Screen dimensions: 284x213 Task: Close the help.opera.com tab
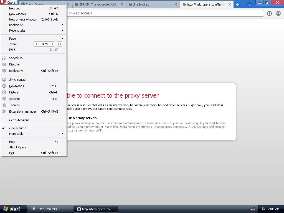point(229,4)
